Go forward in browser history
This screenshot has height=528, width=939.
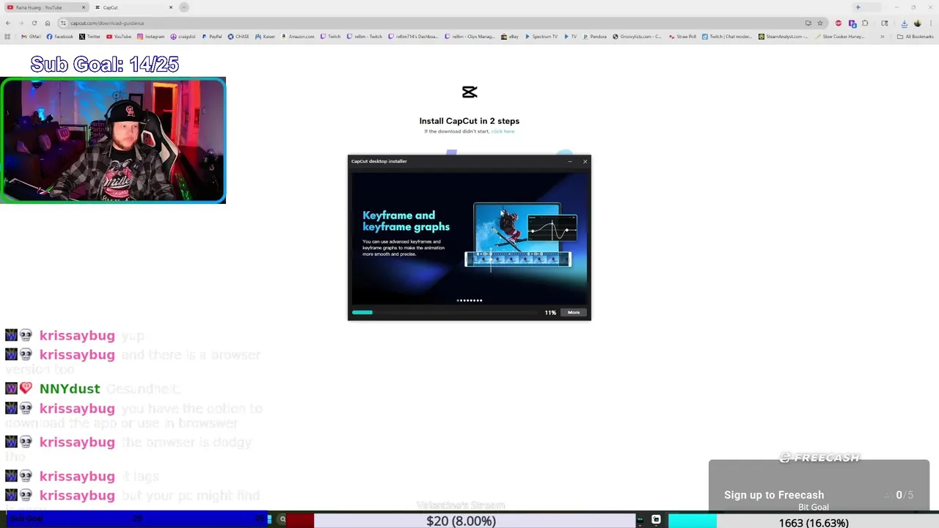(x=21, y=23)
